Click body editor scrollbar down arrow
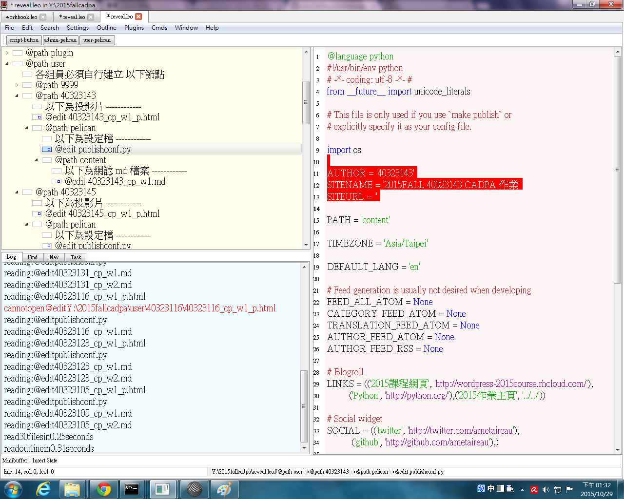This screenshot has width=624, height=499. [617, 451]
